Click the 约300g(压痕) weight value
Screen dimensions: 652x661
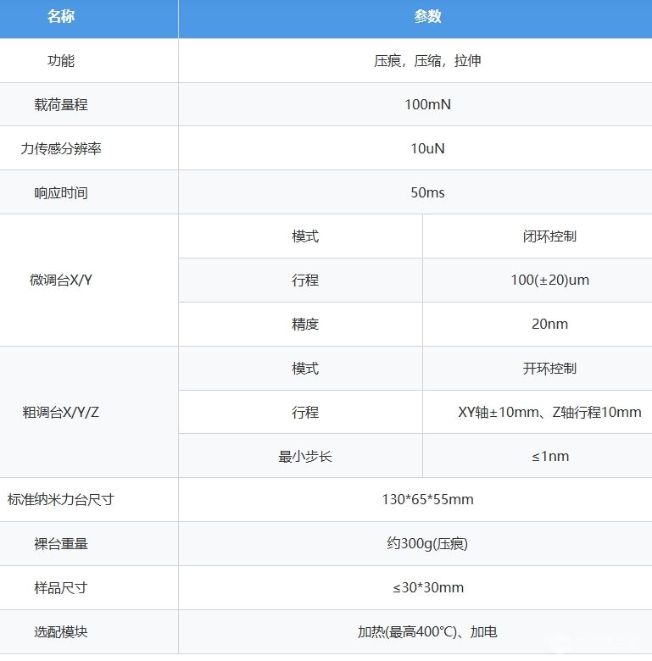tap(427, 544)
